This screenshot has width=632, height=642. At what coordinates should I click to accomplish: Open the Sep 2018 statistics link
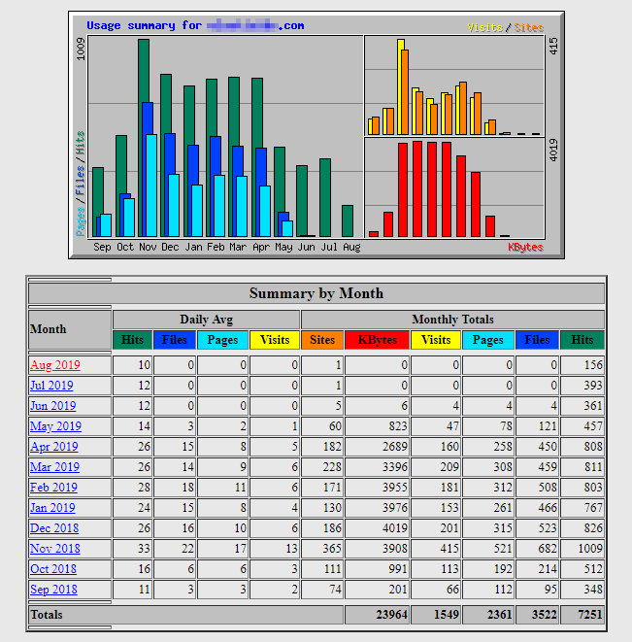pos(53,590)
